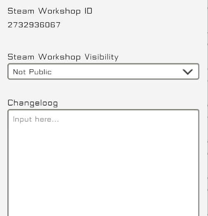Click the word 'Workshop' above the ID number
This screenshot has height=216, width=208.
[59, 11]
